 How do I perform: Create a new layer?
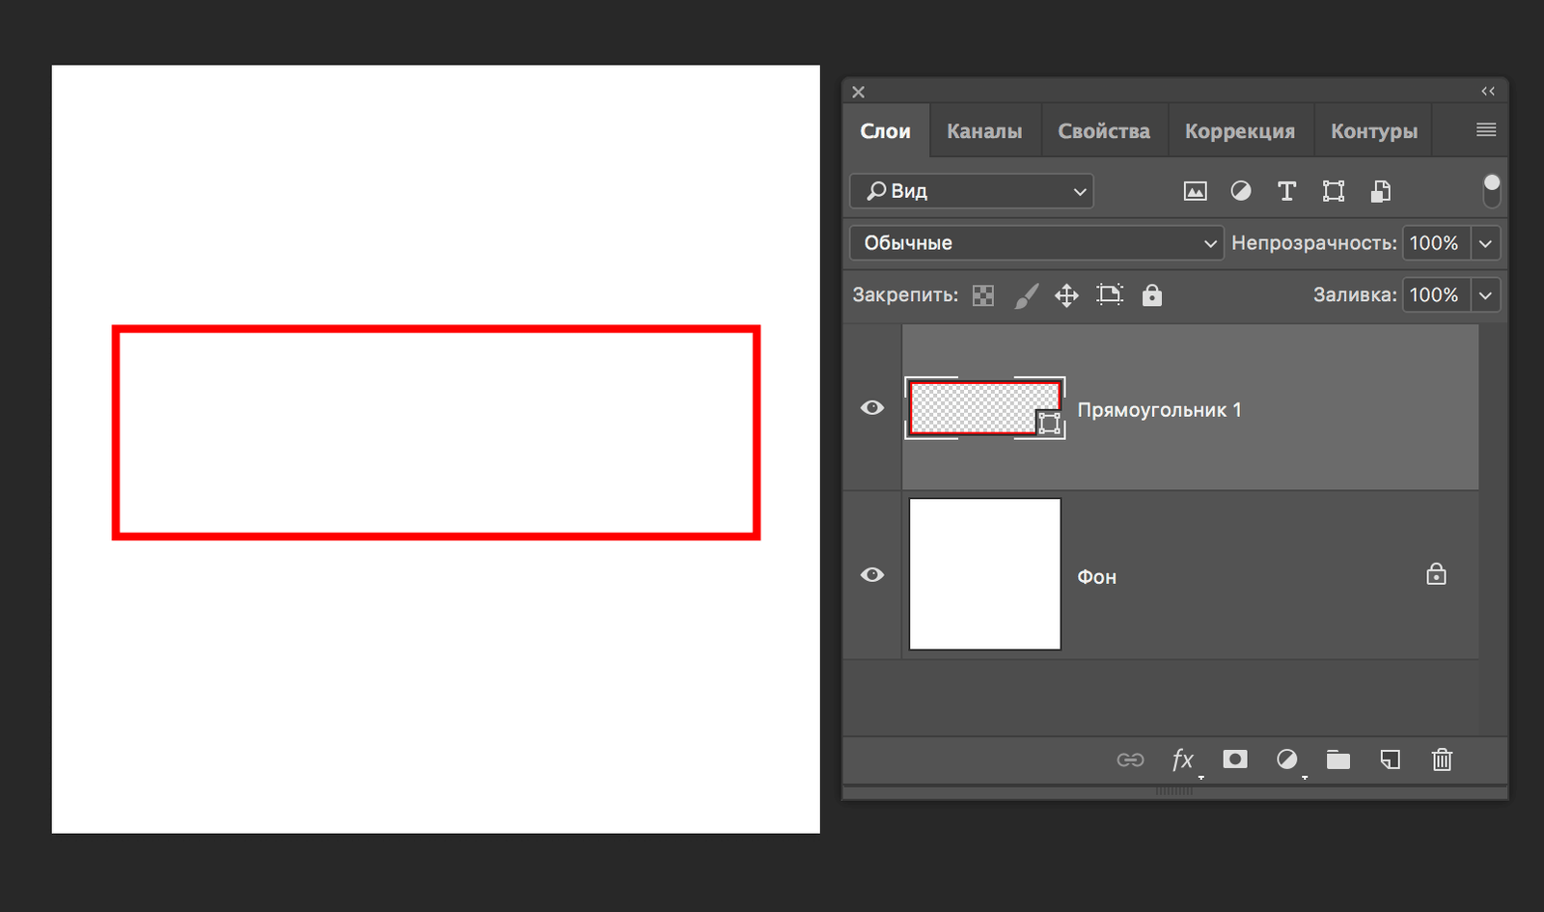1390,760
